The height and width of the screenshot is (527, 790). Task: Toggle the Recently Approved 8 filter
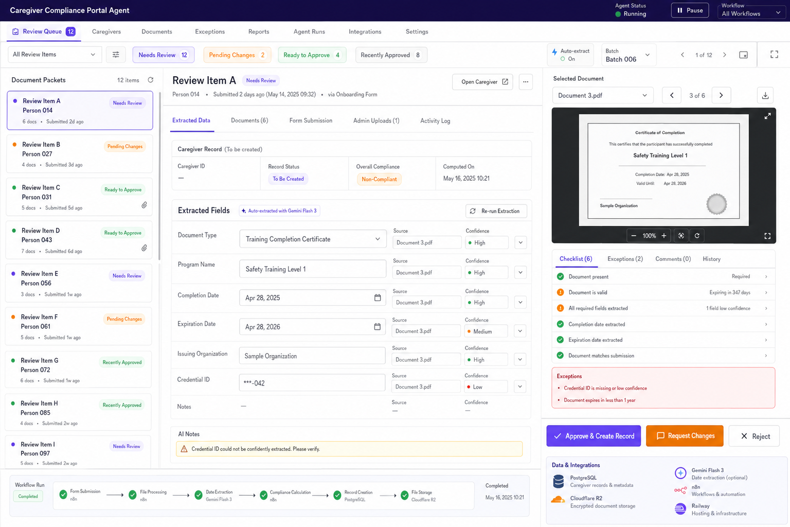click(391, 55)
